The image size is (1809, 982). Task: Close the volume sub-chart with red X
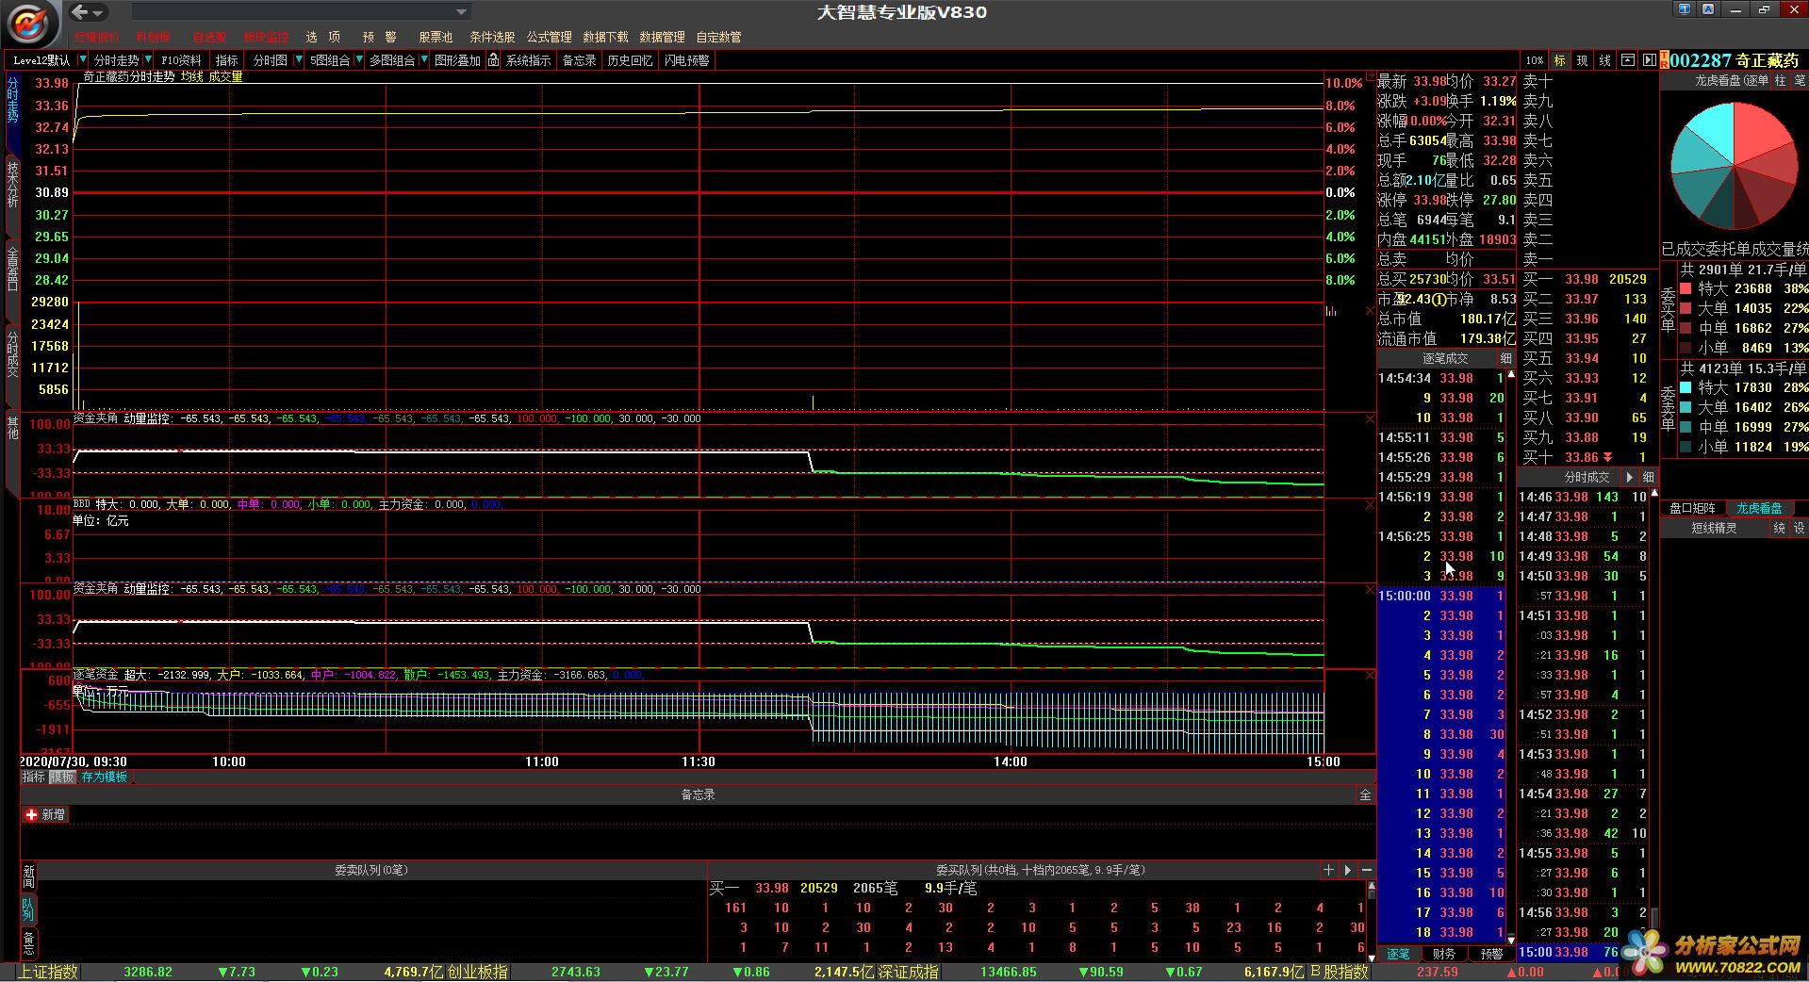click(1370, 310)
